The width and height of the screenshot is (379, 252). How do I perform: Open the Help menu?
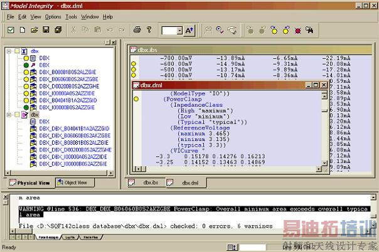(108, 17)
